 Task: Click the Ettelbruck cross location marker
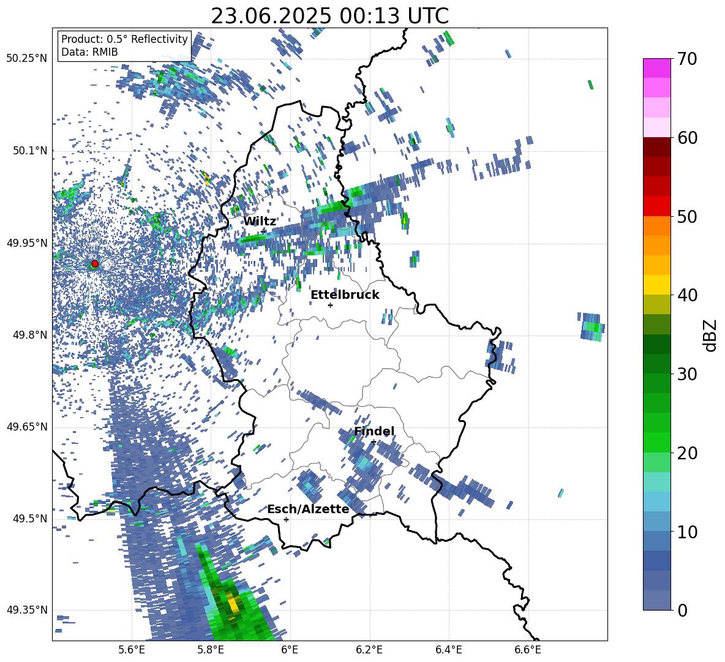tap(330, 305)
